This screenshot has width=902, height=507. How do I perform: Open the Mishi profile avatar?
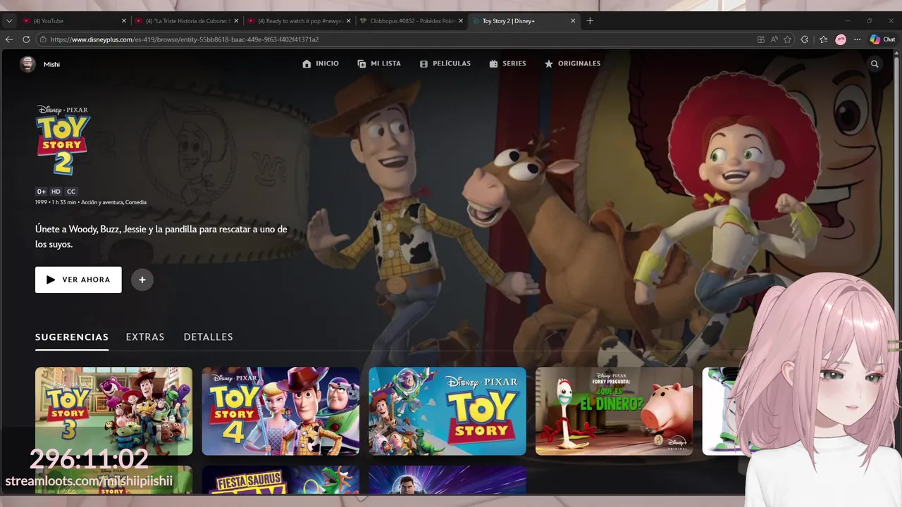point(27,64)
